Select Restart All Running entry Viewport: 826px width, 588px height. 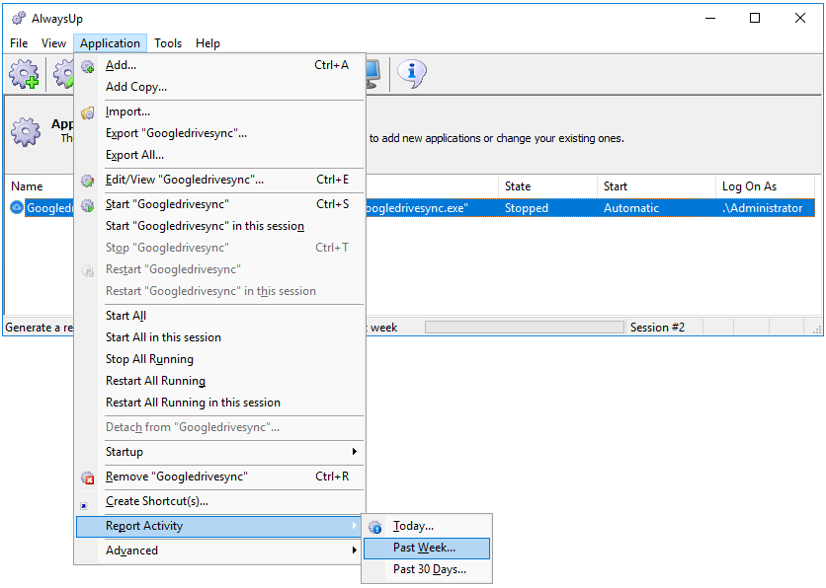click(x=219, y=380)
